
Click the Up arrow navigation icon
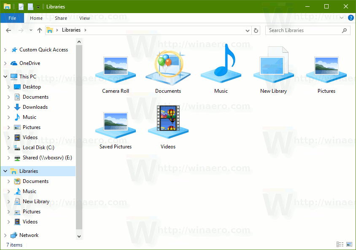pos(40,30)
